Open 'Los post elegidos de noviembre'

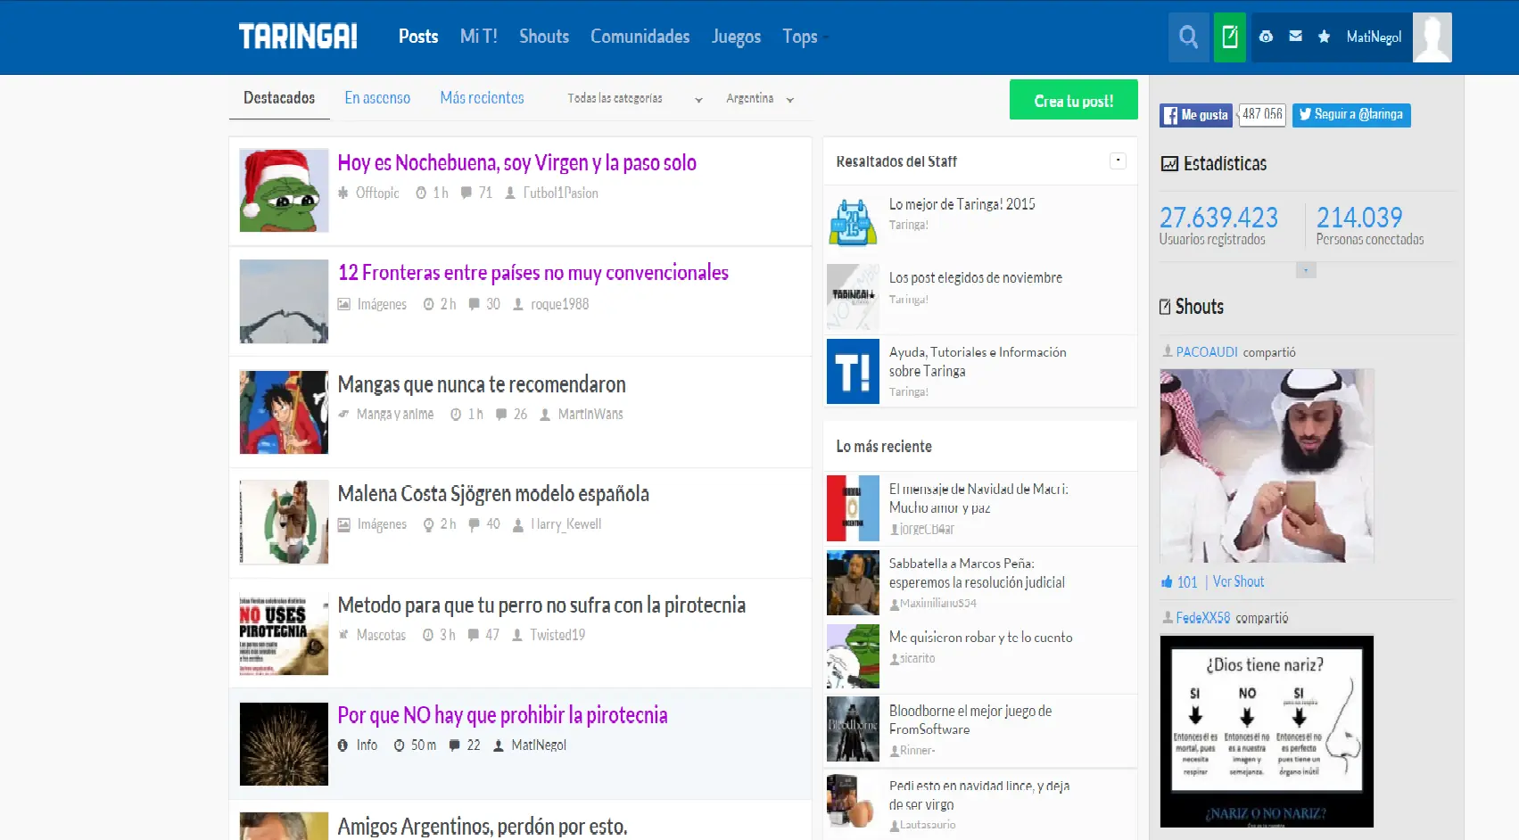976,277
